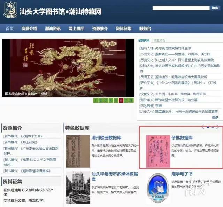The image size is (223, 207).
Task: Click the 潮绣 dragon-phoenix banner image
Action: [68, 68]
